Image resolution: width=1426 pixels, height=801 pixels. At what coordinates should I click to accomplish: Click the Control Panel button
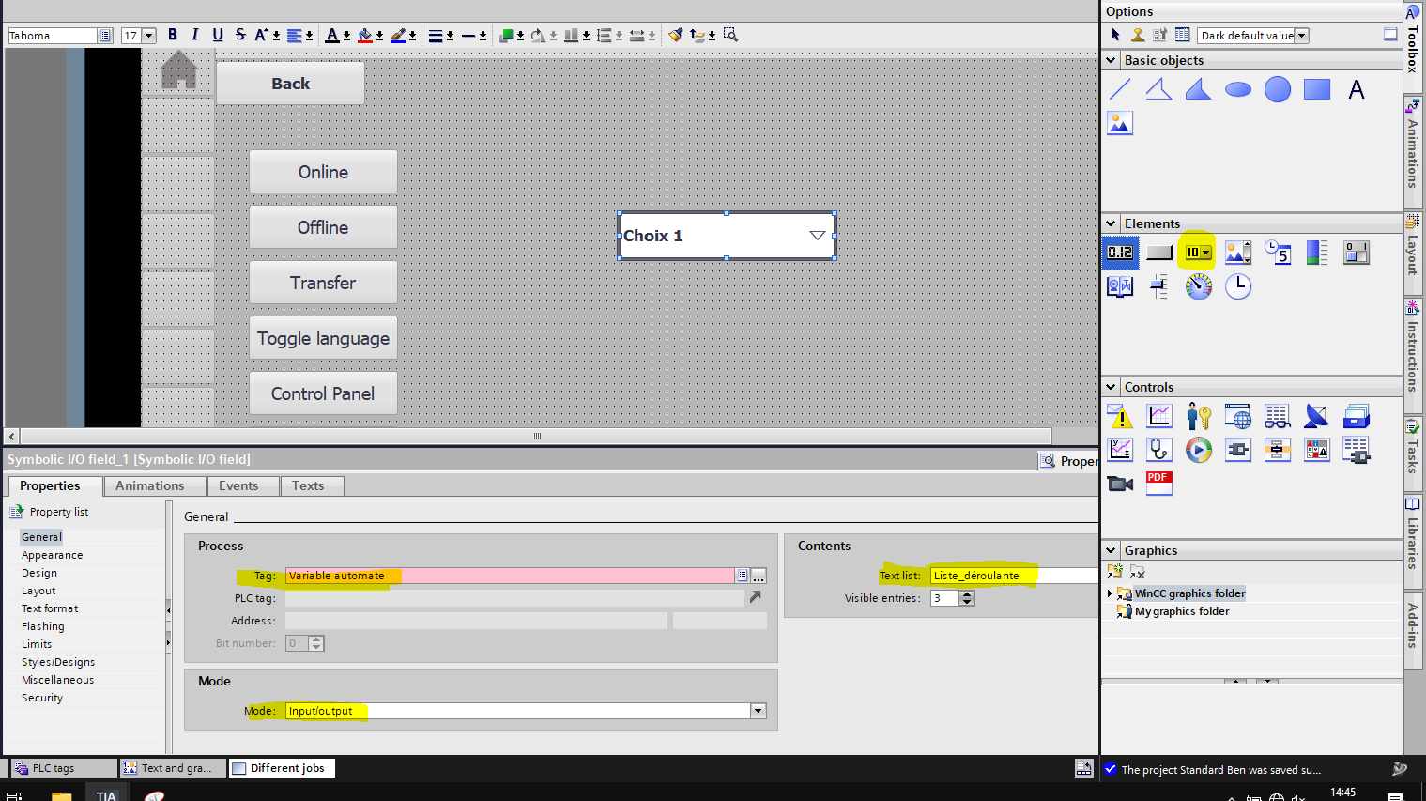323,393
